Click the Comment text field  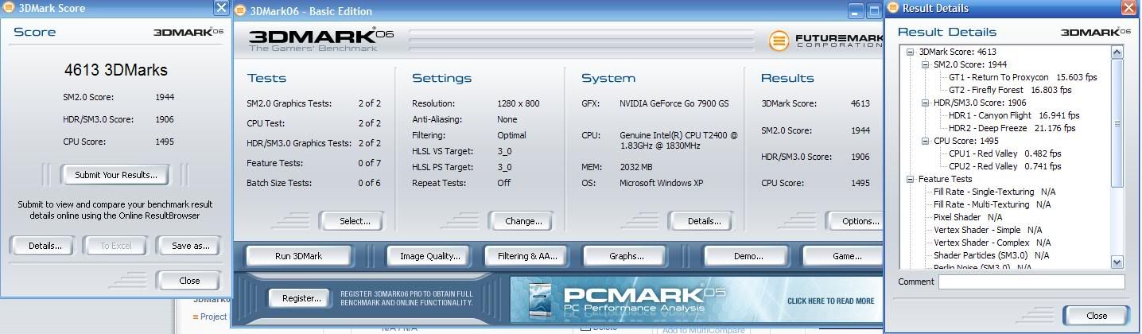1031,282
